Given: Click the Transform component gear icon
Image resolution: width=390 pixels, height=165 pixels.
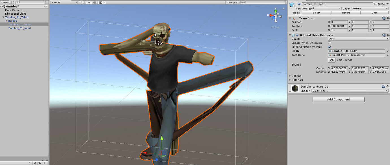Looking at the screenshot, I should coord(387,18).
